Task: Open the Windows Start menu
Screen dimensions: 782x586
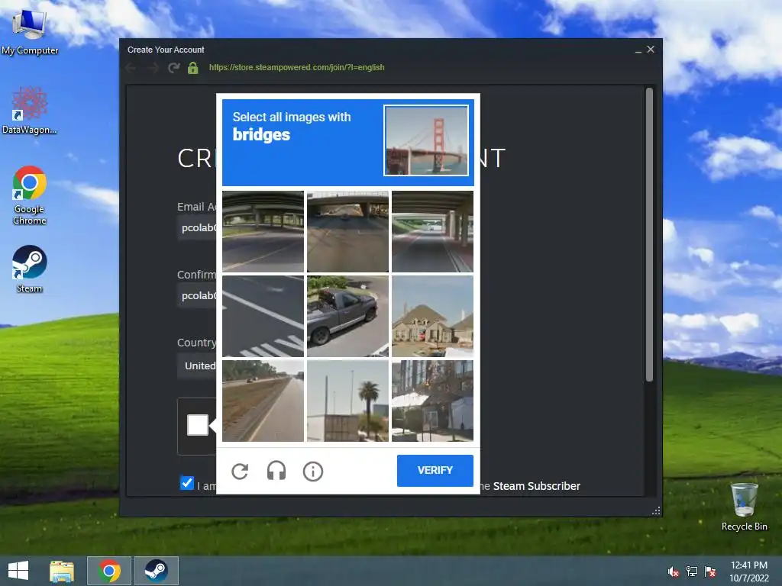Action: click(x=18, y=571)
